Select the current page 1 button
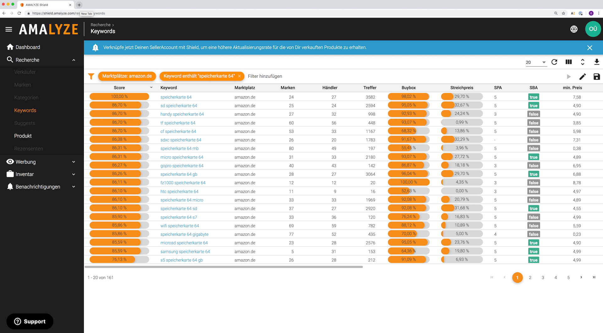603x333 pixels. [517, 277]
